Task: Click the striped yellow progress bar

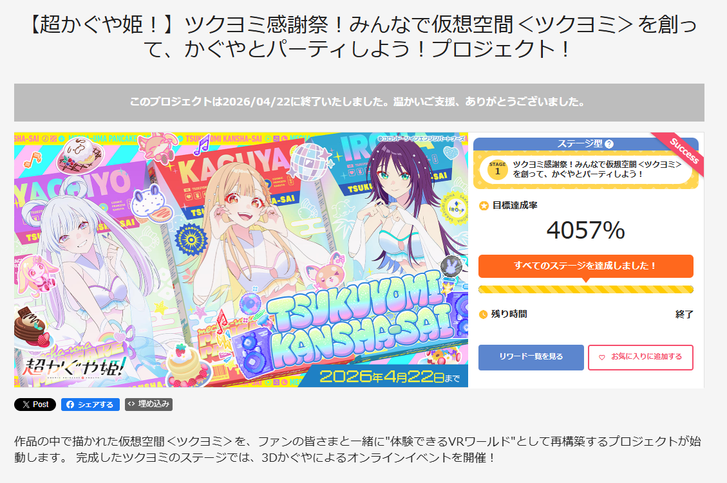Action: coord(585,290)
